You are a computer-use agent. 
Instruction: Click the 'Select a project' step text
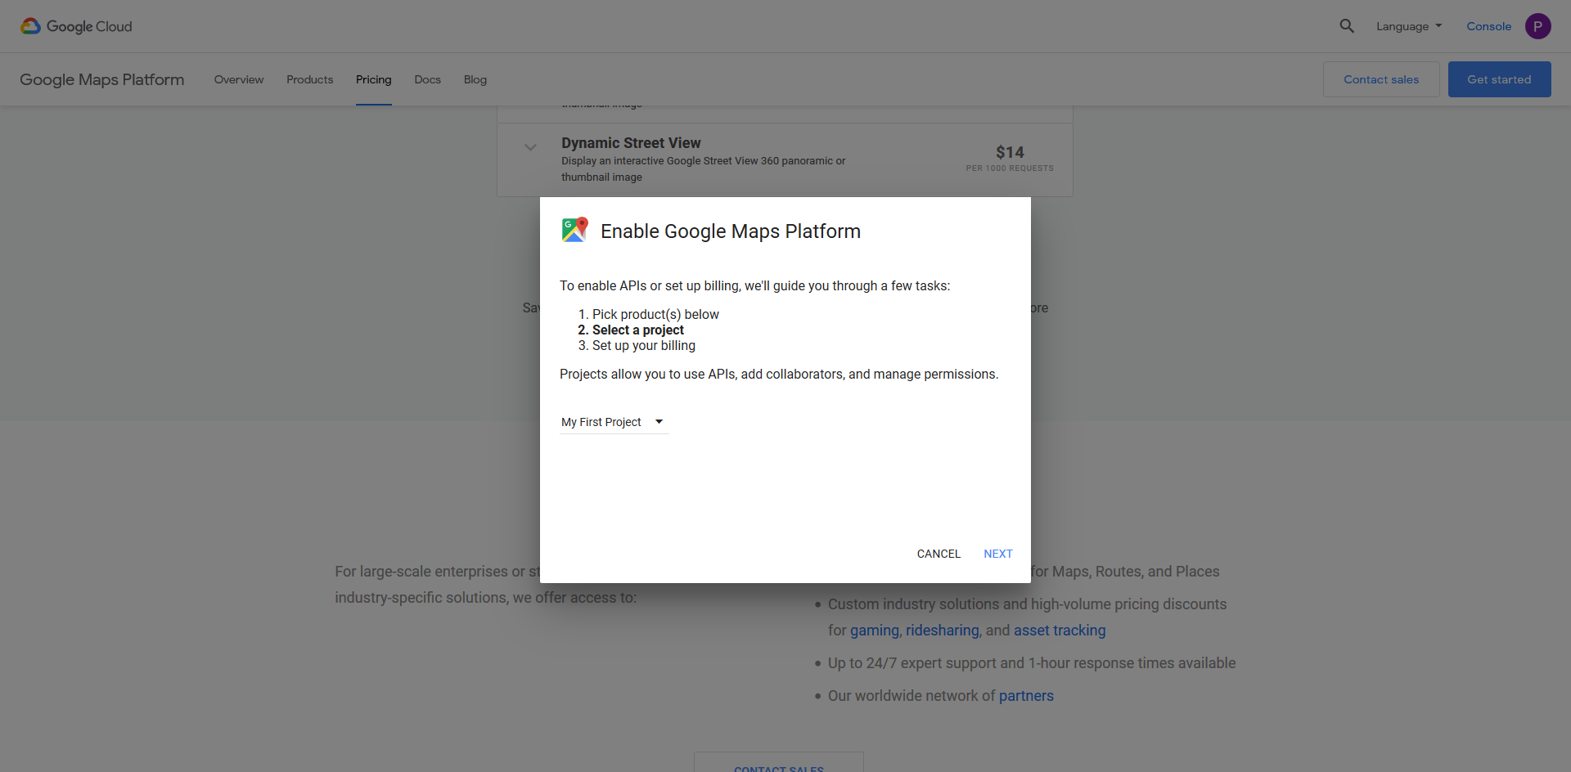(638, 330)
